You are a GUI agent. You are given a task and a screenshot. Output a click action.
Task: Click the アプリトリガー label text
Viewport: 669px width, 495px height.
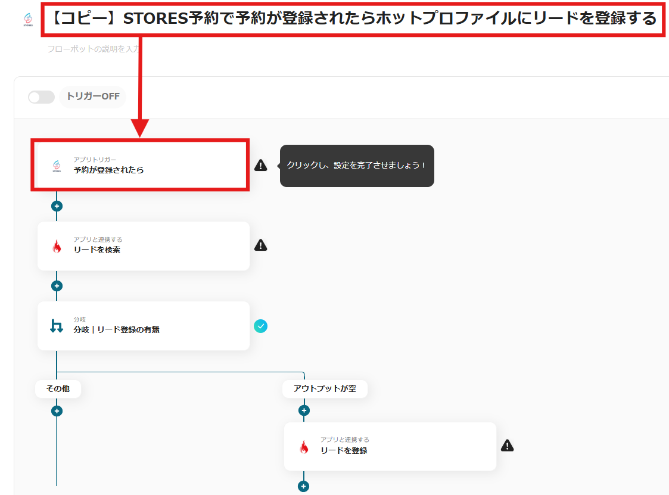pyautogui.click(x=95, y=160)
